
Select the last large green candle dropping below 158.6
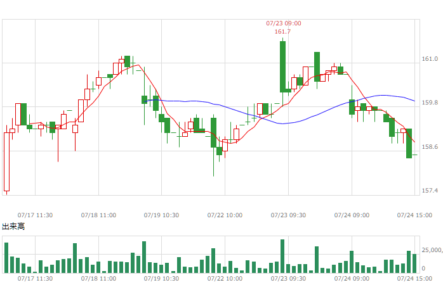409,143
